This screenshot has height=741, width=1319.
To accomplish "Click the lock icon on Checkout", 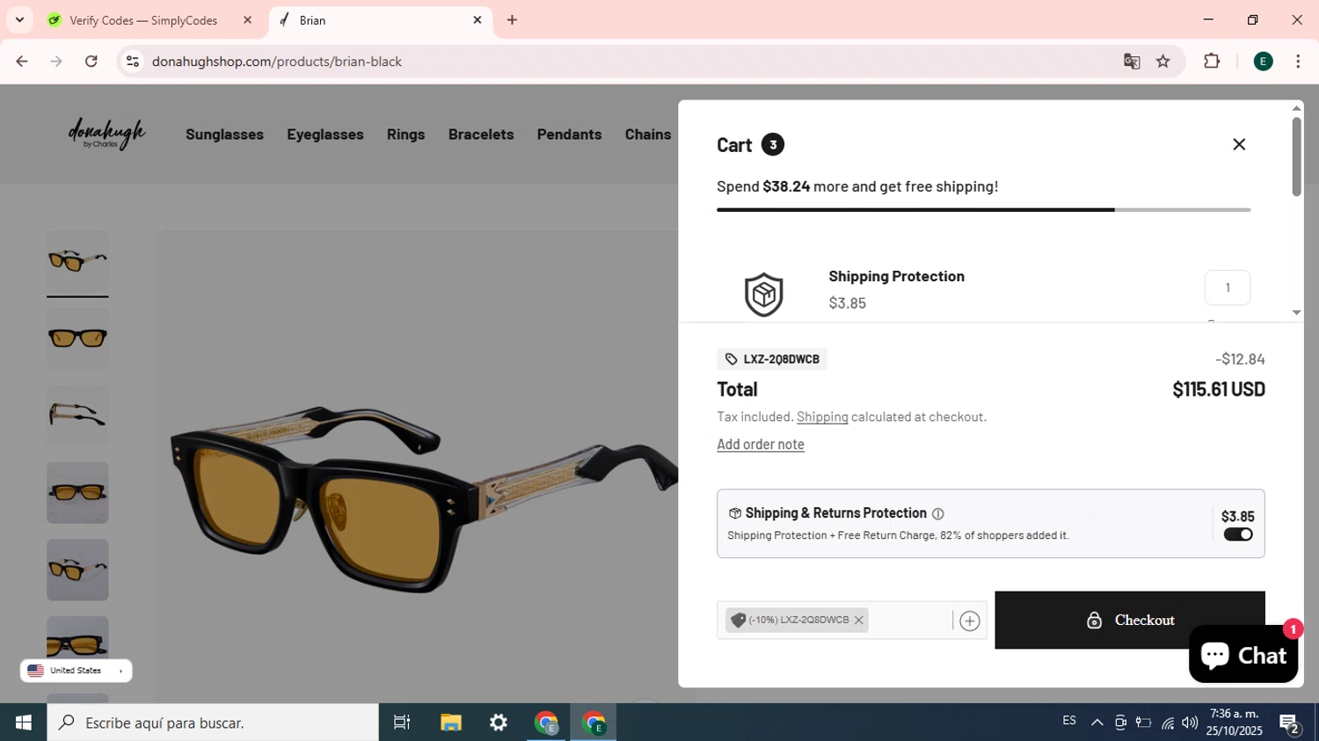I will click(1094, 621).
